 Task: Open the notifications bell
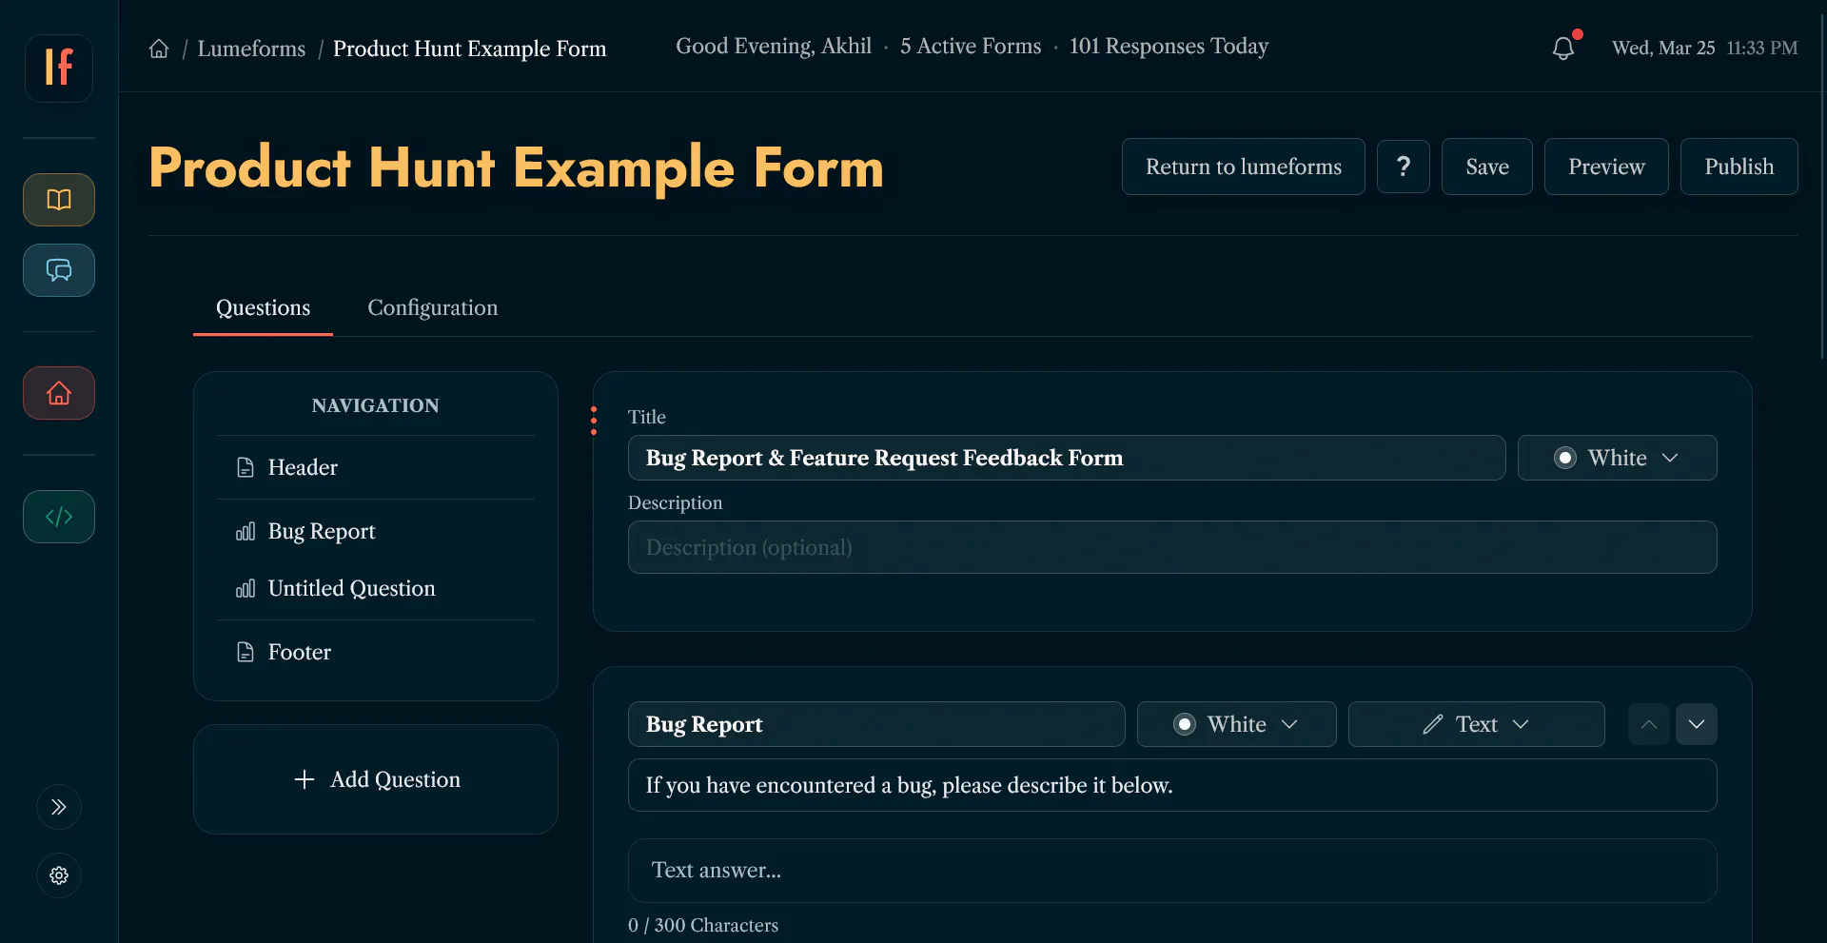point(1563,48)
